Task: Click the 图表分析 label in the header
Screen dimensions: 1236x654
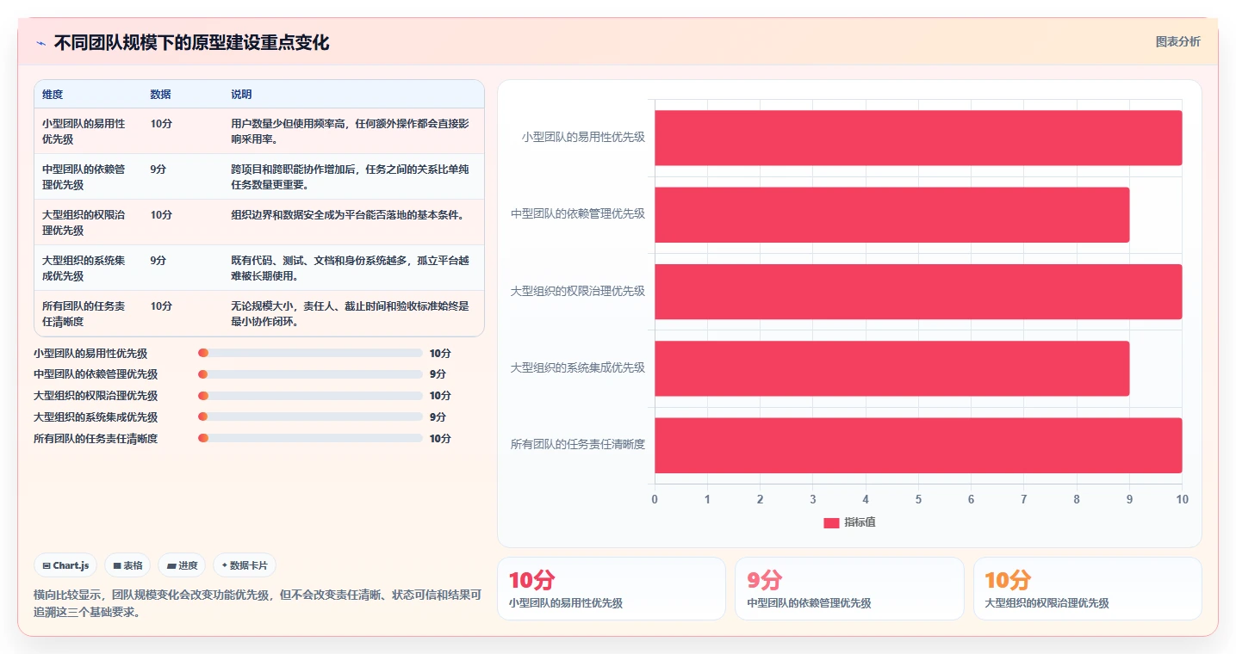Action: [1177, 42]
